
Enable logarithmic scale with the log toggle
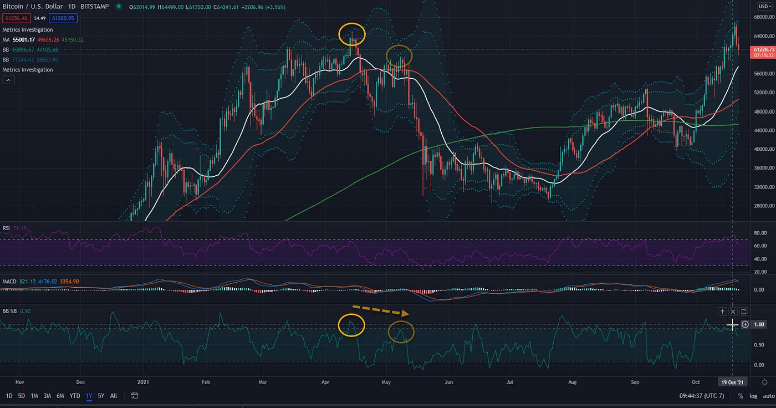tap(753, 396)
